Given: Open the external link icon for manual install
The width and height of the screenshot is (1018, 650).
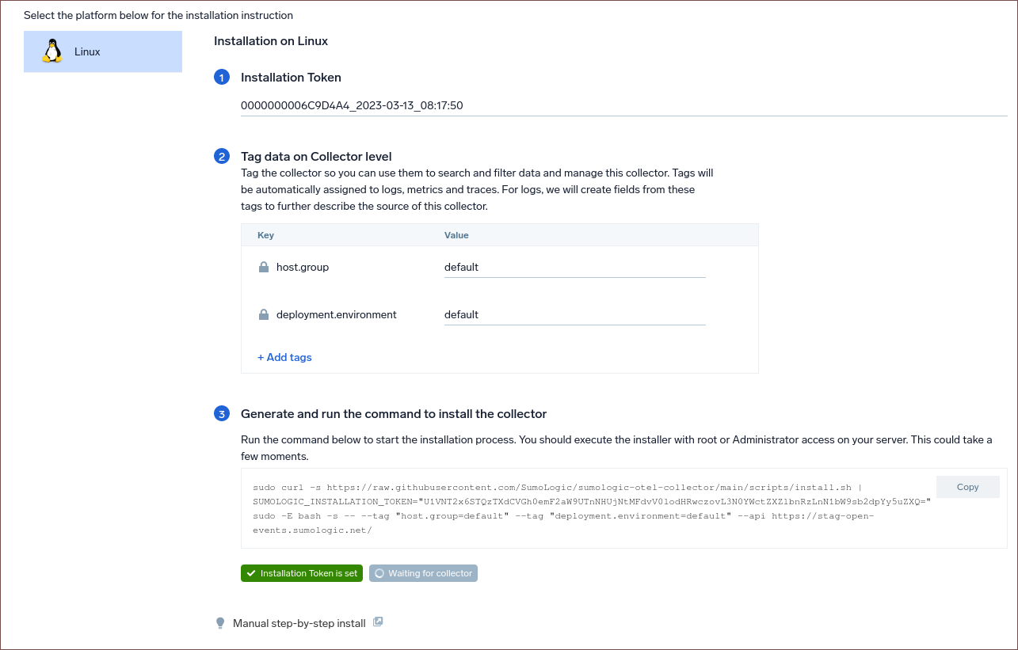Looking at the screenshot, I should 378,622.
